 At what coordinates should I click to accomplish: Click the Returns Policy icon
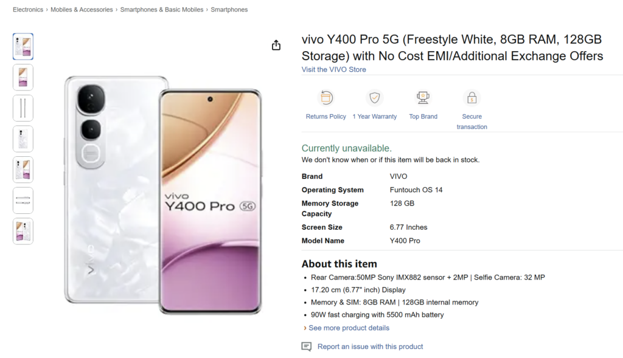(x=326, y=98)
